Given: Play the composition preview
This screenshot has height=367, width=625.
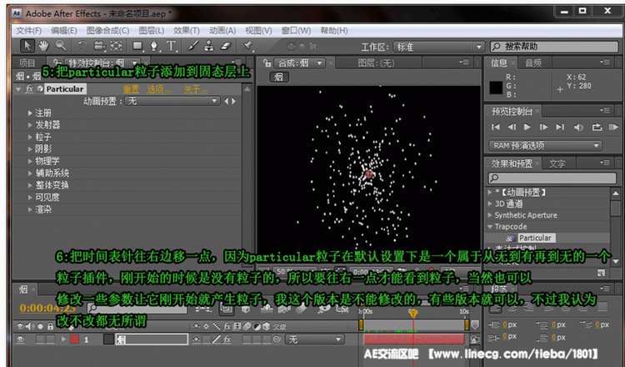Looking at the screenshot, I should tap(527, 127).
